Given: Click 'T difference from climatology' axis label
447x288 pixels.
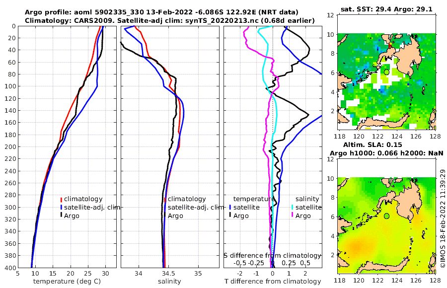Looking at the screenshot, I should [x=273, y=282].
